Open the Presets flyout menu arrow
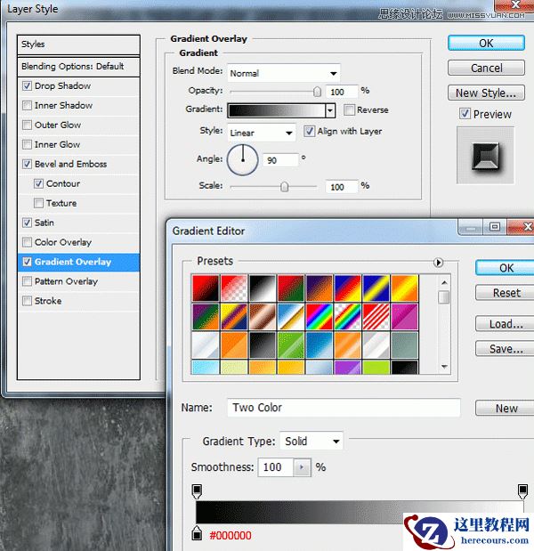The width and height of the screenshot is (534, 551). pyautogui.click(x=438, y=262)
